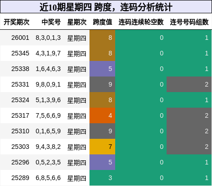Click span value 5 in row 25296
212x186 pixels.
click(x=102, y=162)
